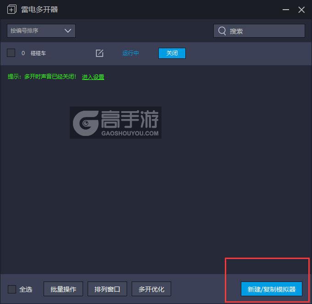
Task: Minimize the 雷电多开器 window
Action: tap(286, 10)
